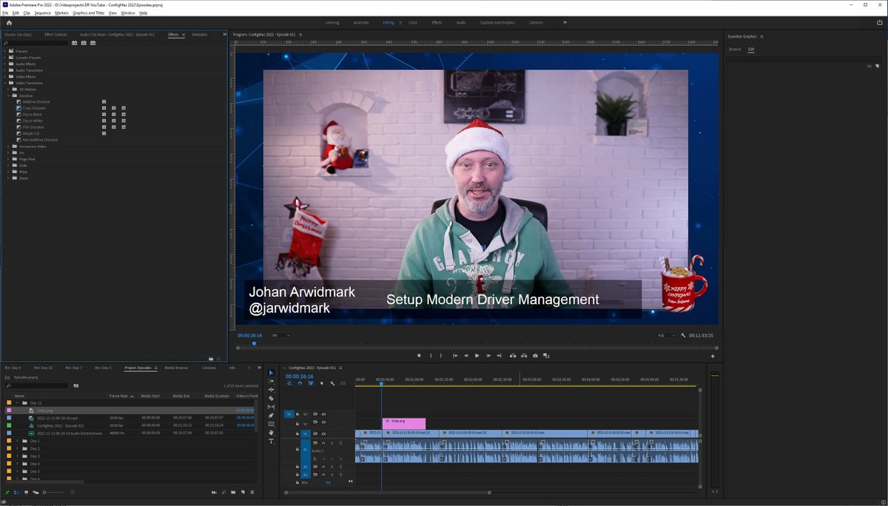Expand the Presets folder in Effects
This screenshot has height=506, width=888.
click(5, 51)
